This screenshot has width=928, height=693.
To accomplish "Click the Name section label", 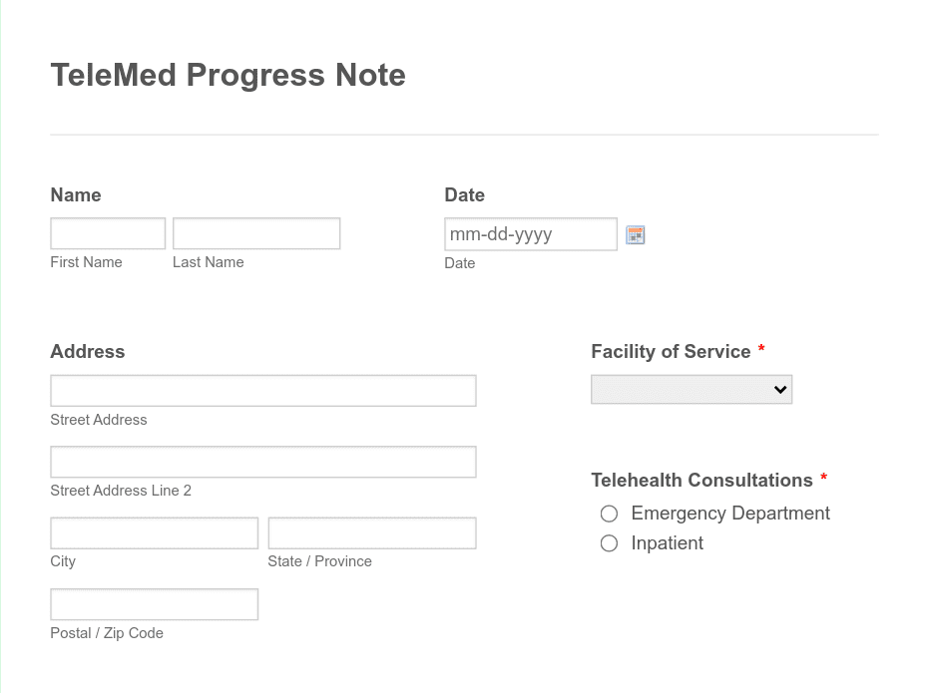I will (75, 194).
